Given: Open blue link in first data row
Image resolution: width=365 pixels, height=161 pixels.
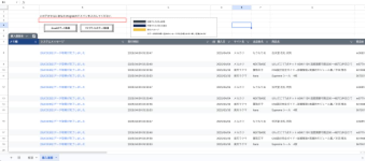Looking at the screenshot, I should click(63, 53).
